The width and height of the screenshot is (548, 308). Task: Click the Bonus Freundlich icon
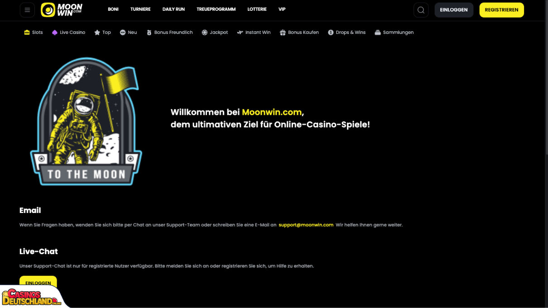tap(149, 33)
